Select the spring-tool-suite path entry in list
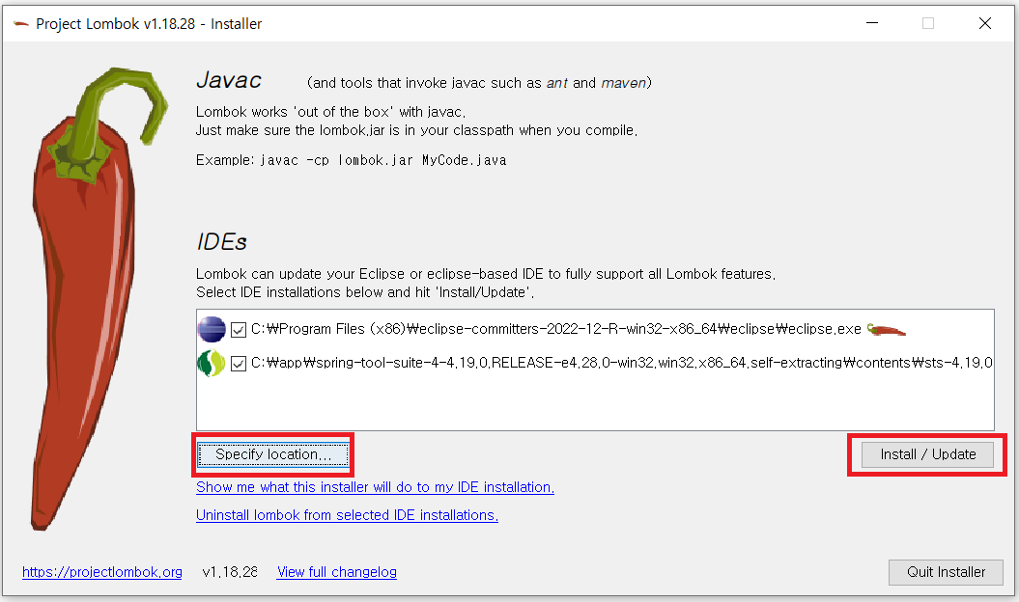Image resolution: width=1019 pixels, height=602 pixels. click(622, 363)
